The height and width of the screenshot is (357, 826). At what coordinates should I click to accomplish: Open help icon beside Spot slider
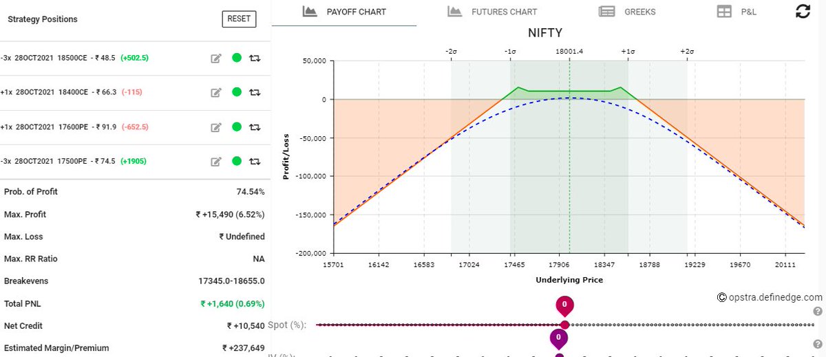click(818, 311)
